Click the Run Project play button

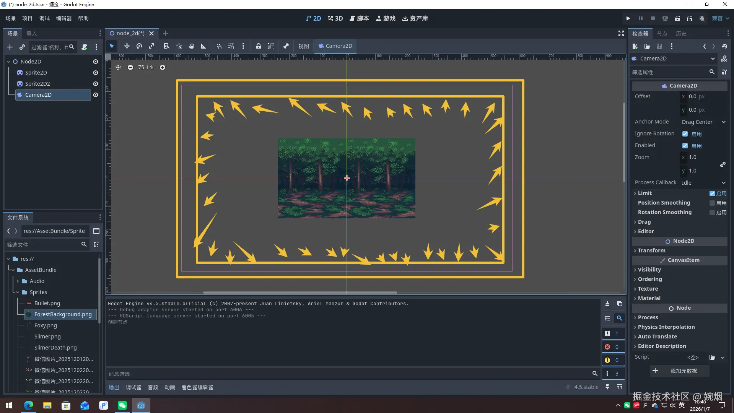pos(628,18)
